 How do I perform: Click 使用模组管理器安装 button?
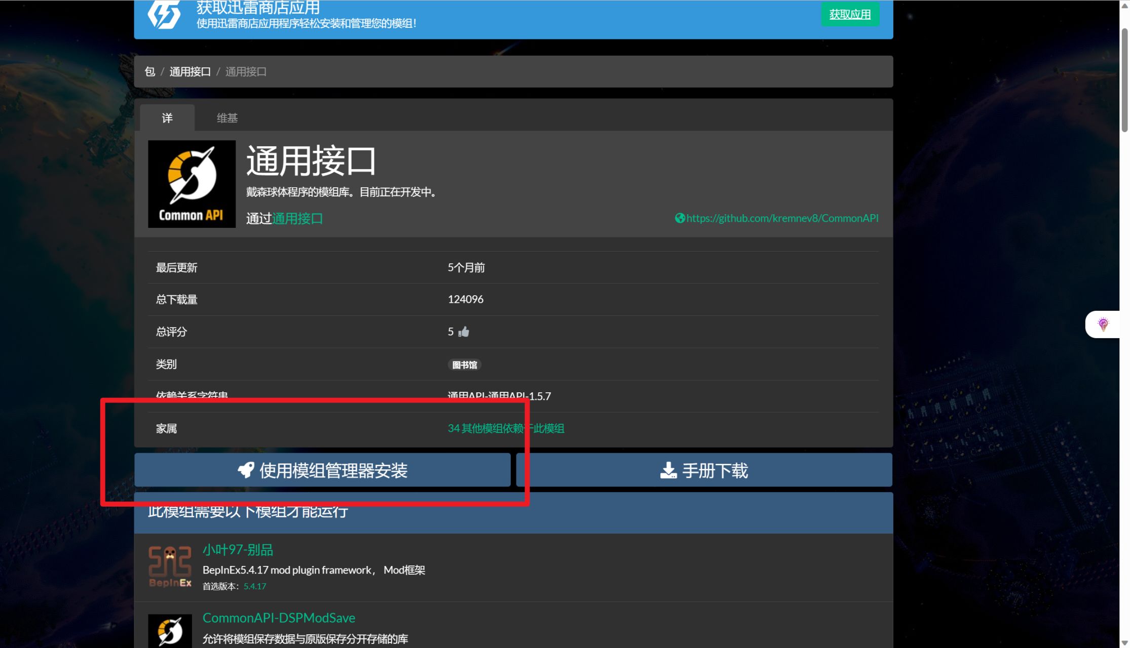click(322, 470)
